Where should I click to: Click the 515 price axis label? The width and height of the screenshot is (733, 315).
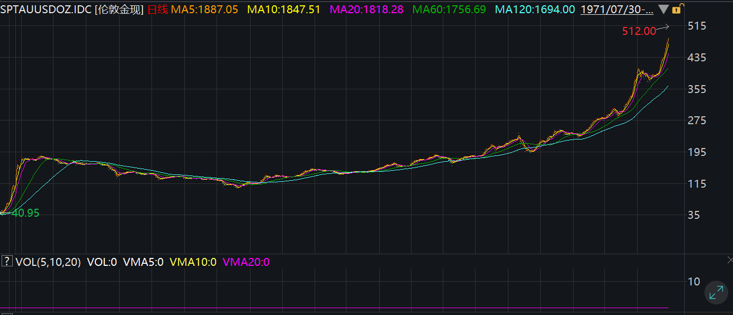(x=696, y=26)
